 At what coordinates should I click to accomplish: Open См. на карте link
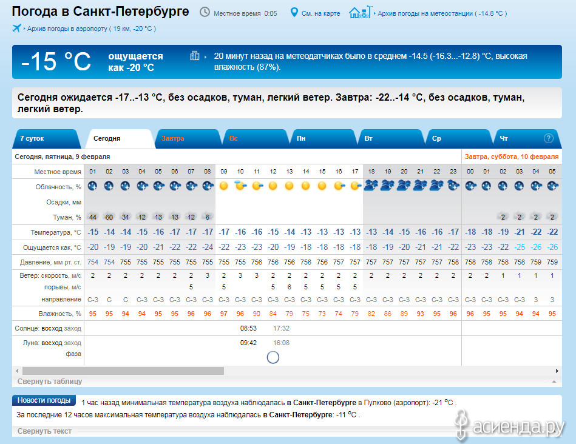click(x=320, y=13)
